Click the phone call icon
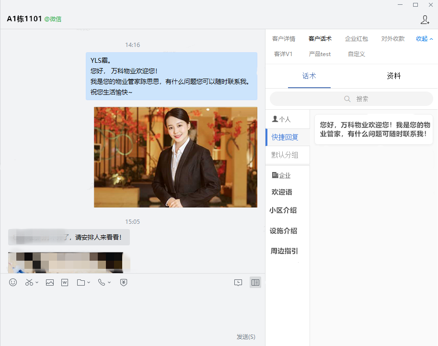Screen dimensions: 438x346 101,282
